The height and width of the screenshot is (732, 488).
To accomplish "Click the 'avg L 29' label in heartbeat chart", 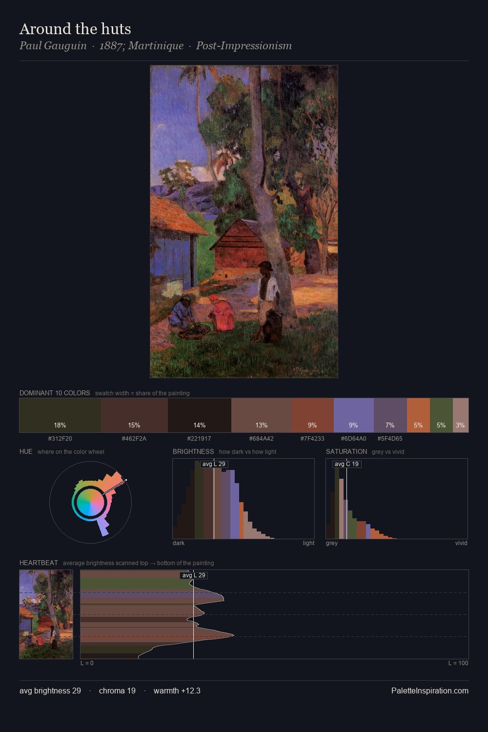I will (x=194, y=575).
